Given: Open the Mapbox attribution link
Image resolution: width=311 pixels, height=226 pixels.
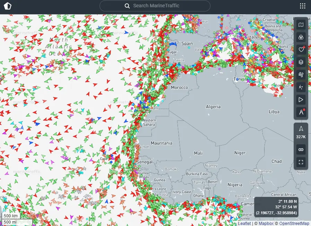Looking at the screenshot, I should click(x=266, y=224).
